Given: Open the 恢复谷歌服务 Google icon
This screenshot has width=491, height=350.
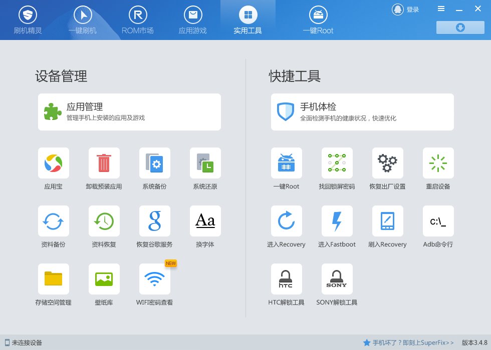Looking at the screenshot, I should tap(155, 221).
